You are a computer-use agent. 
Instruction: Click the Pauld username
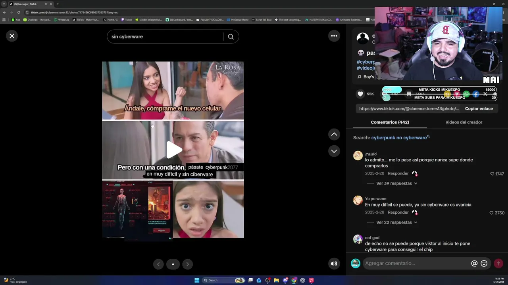tap(371, 154)
